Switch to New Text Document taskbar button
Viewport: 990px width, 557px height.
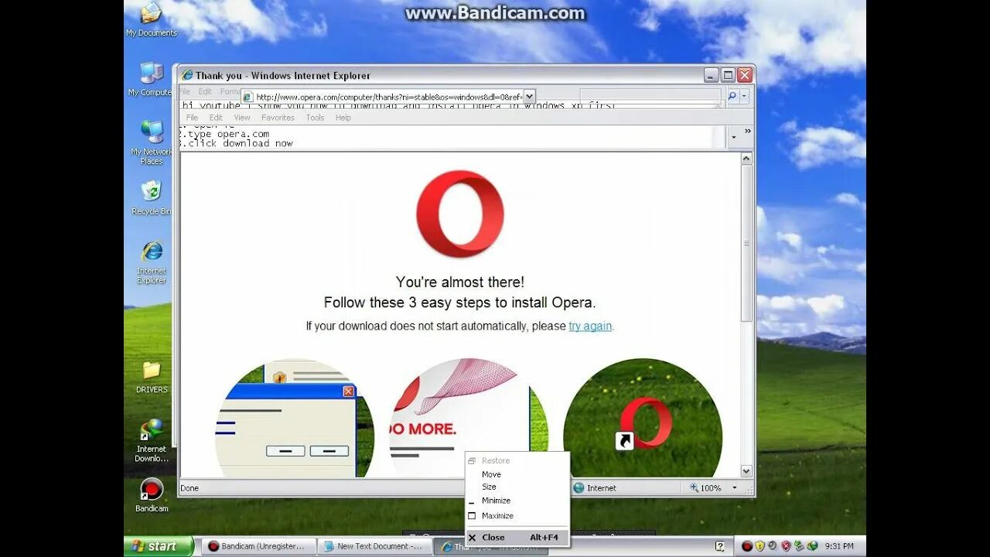[374, 546]
